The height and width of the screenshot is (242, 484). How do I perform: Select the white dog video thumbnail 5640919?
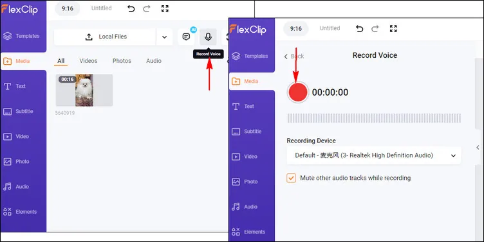(84, 91)
